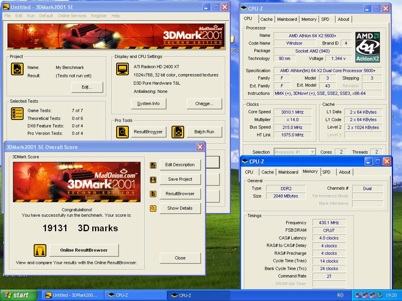Image resolution: width=402 pixels, height=301 pixels.
Task: Switch to Cache tab in top CPU-Z window
Action: click(267, 19)
